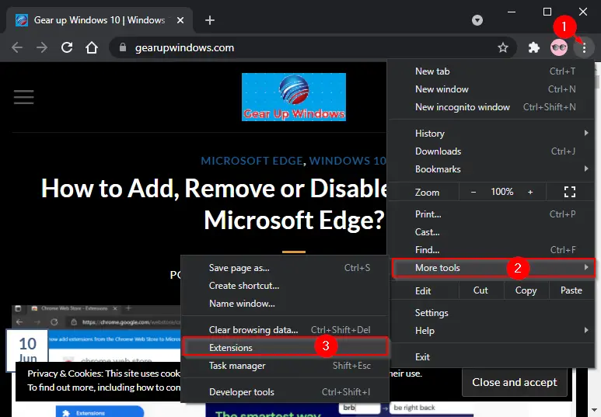The height and width of the screenshot is (417, 601).
Task: Choose New window from the menu
Action: tap(493, 89)
